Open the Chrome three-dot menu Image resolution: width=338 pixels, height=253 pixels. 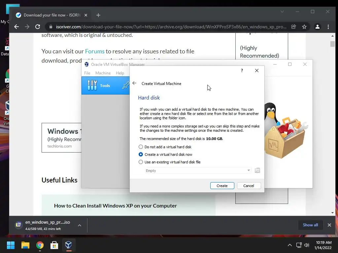pos(328,27)
